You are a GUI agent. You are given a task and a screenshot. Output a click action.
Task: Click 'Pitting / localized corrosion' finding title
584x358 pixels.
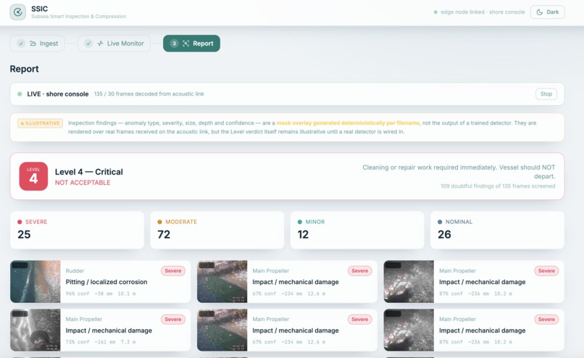(x=107, y=282)
